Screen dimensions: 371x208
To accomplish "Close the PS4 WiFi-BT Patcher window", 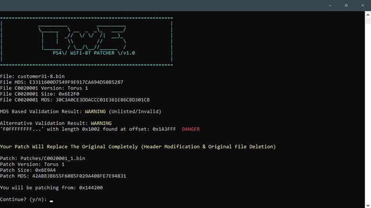I will coord(363,5).
